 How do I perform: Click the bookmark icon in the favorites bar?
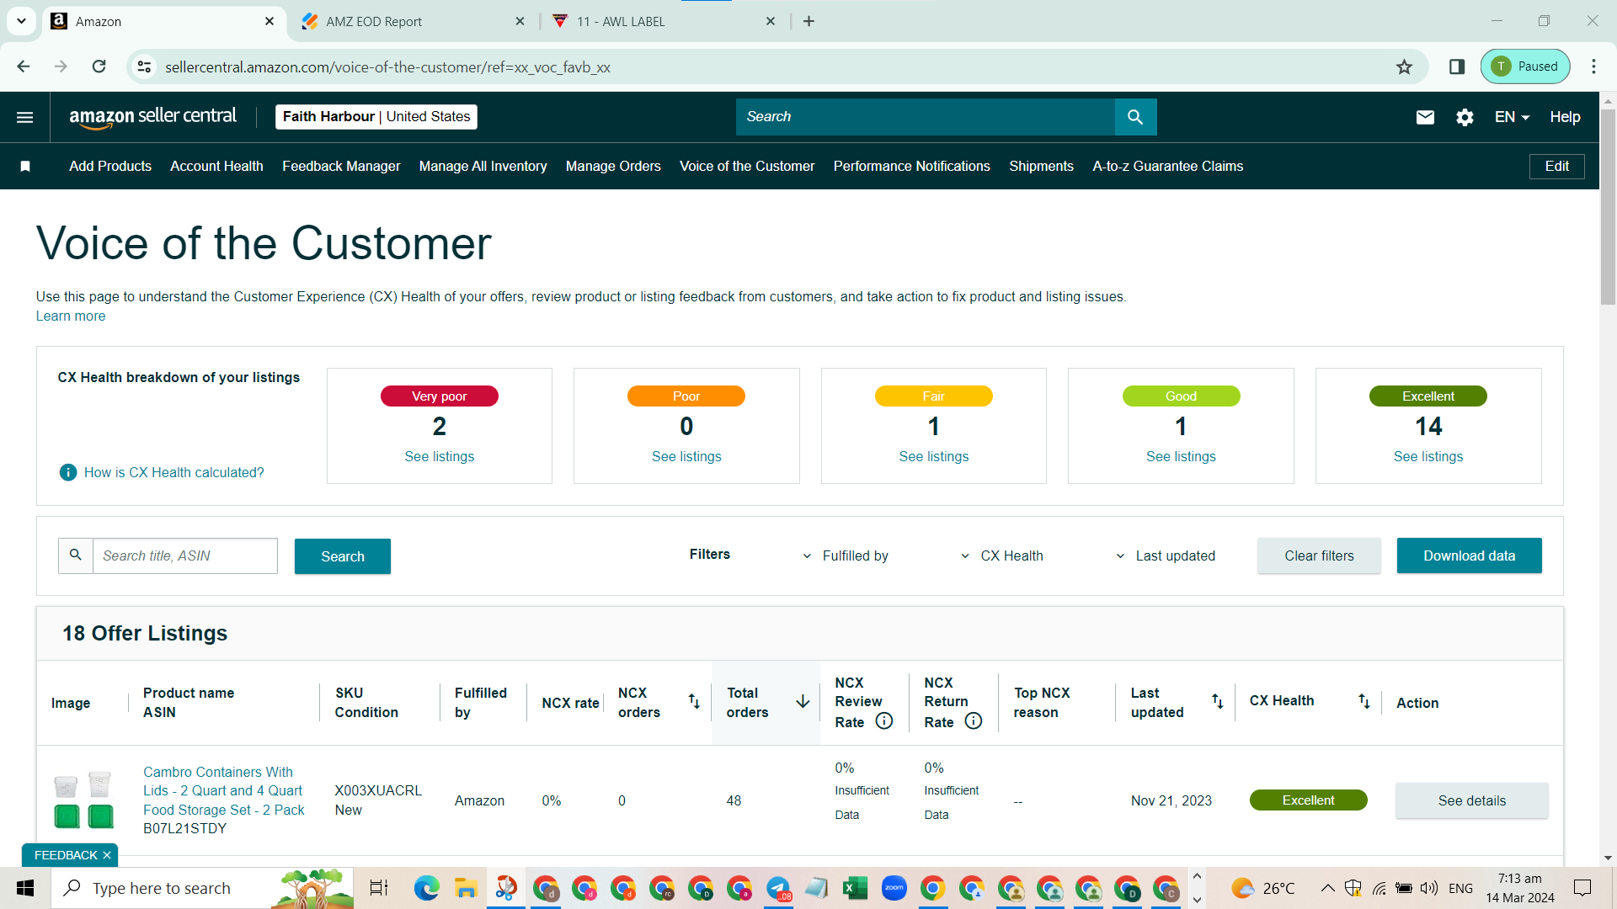point(25,167)
